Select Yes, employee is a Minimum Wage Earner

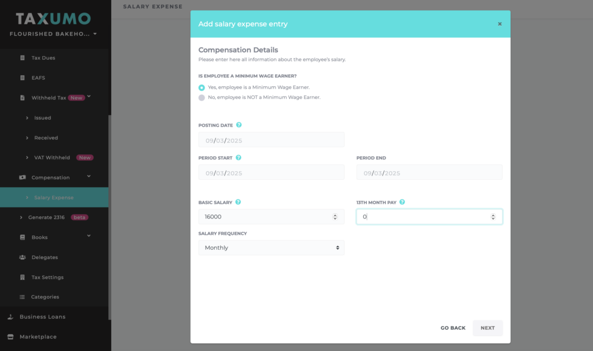tap(202, 88)
